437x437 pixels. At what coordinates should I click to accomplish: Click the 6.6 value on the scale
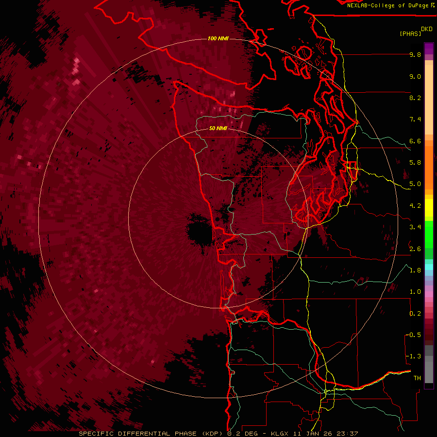415,141
